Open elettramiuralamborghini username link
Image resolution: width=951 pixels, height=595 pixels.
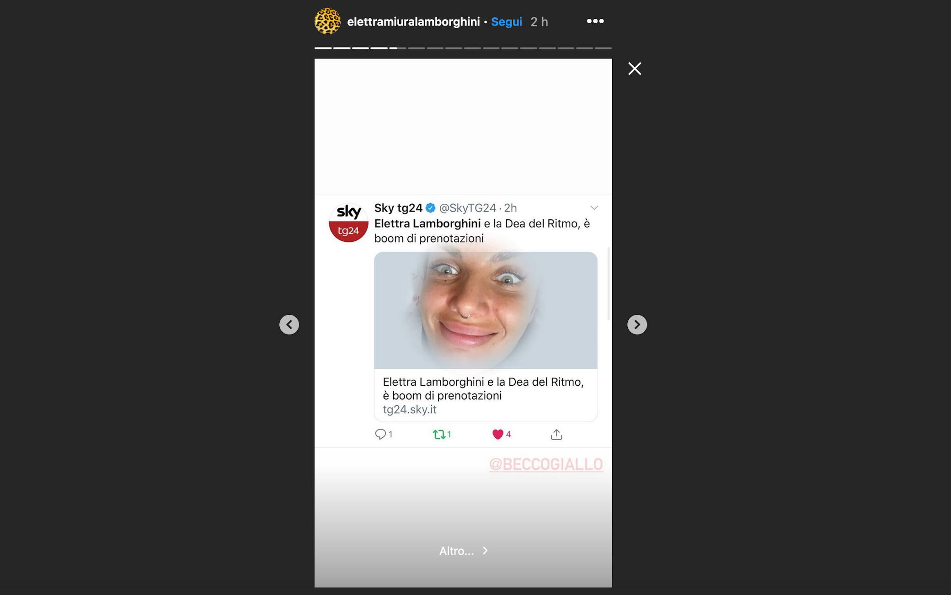(x=413, y=21)
